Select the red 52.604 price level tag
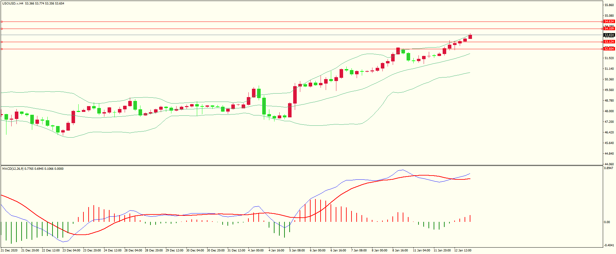 coord(609,49)
